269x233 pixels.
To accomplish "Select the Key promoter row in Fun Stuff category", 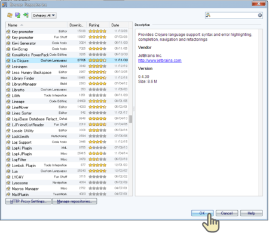I will coord(67,37).
